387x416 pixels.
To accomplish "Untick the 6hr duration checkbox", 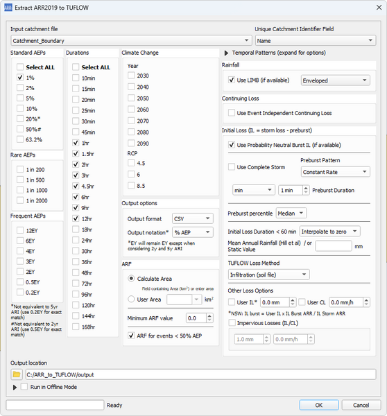I will [x=76, y=197].
